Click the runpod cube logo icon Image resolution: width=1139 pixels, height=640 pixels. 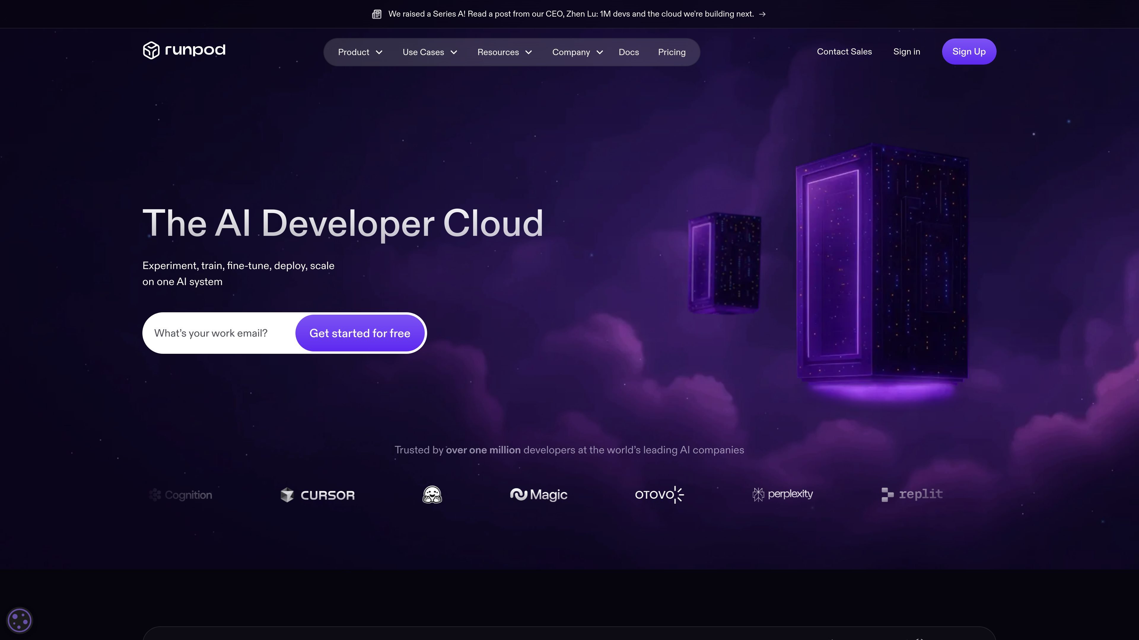[151, 50]
